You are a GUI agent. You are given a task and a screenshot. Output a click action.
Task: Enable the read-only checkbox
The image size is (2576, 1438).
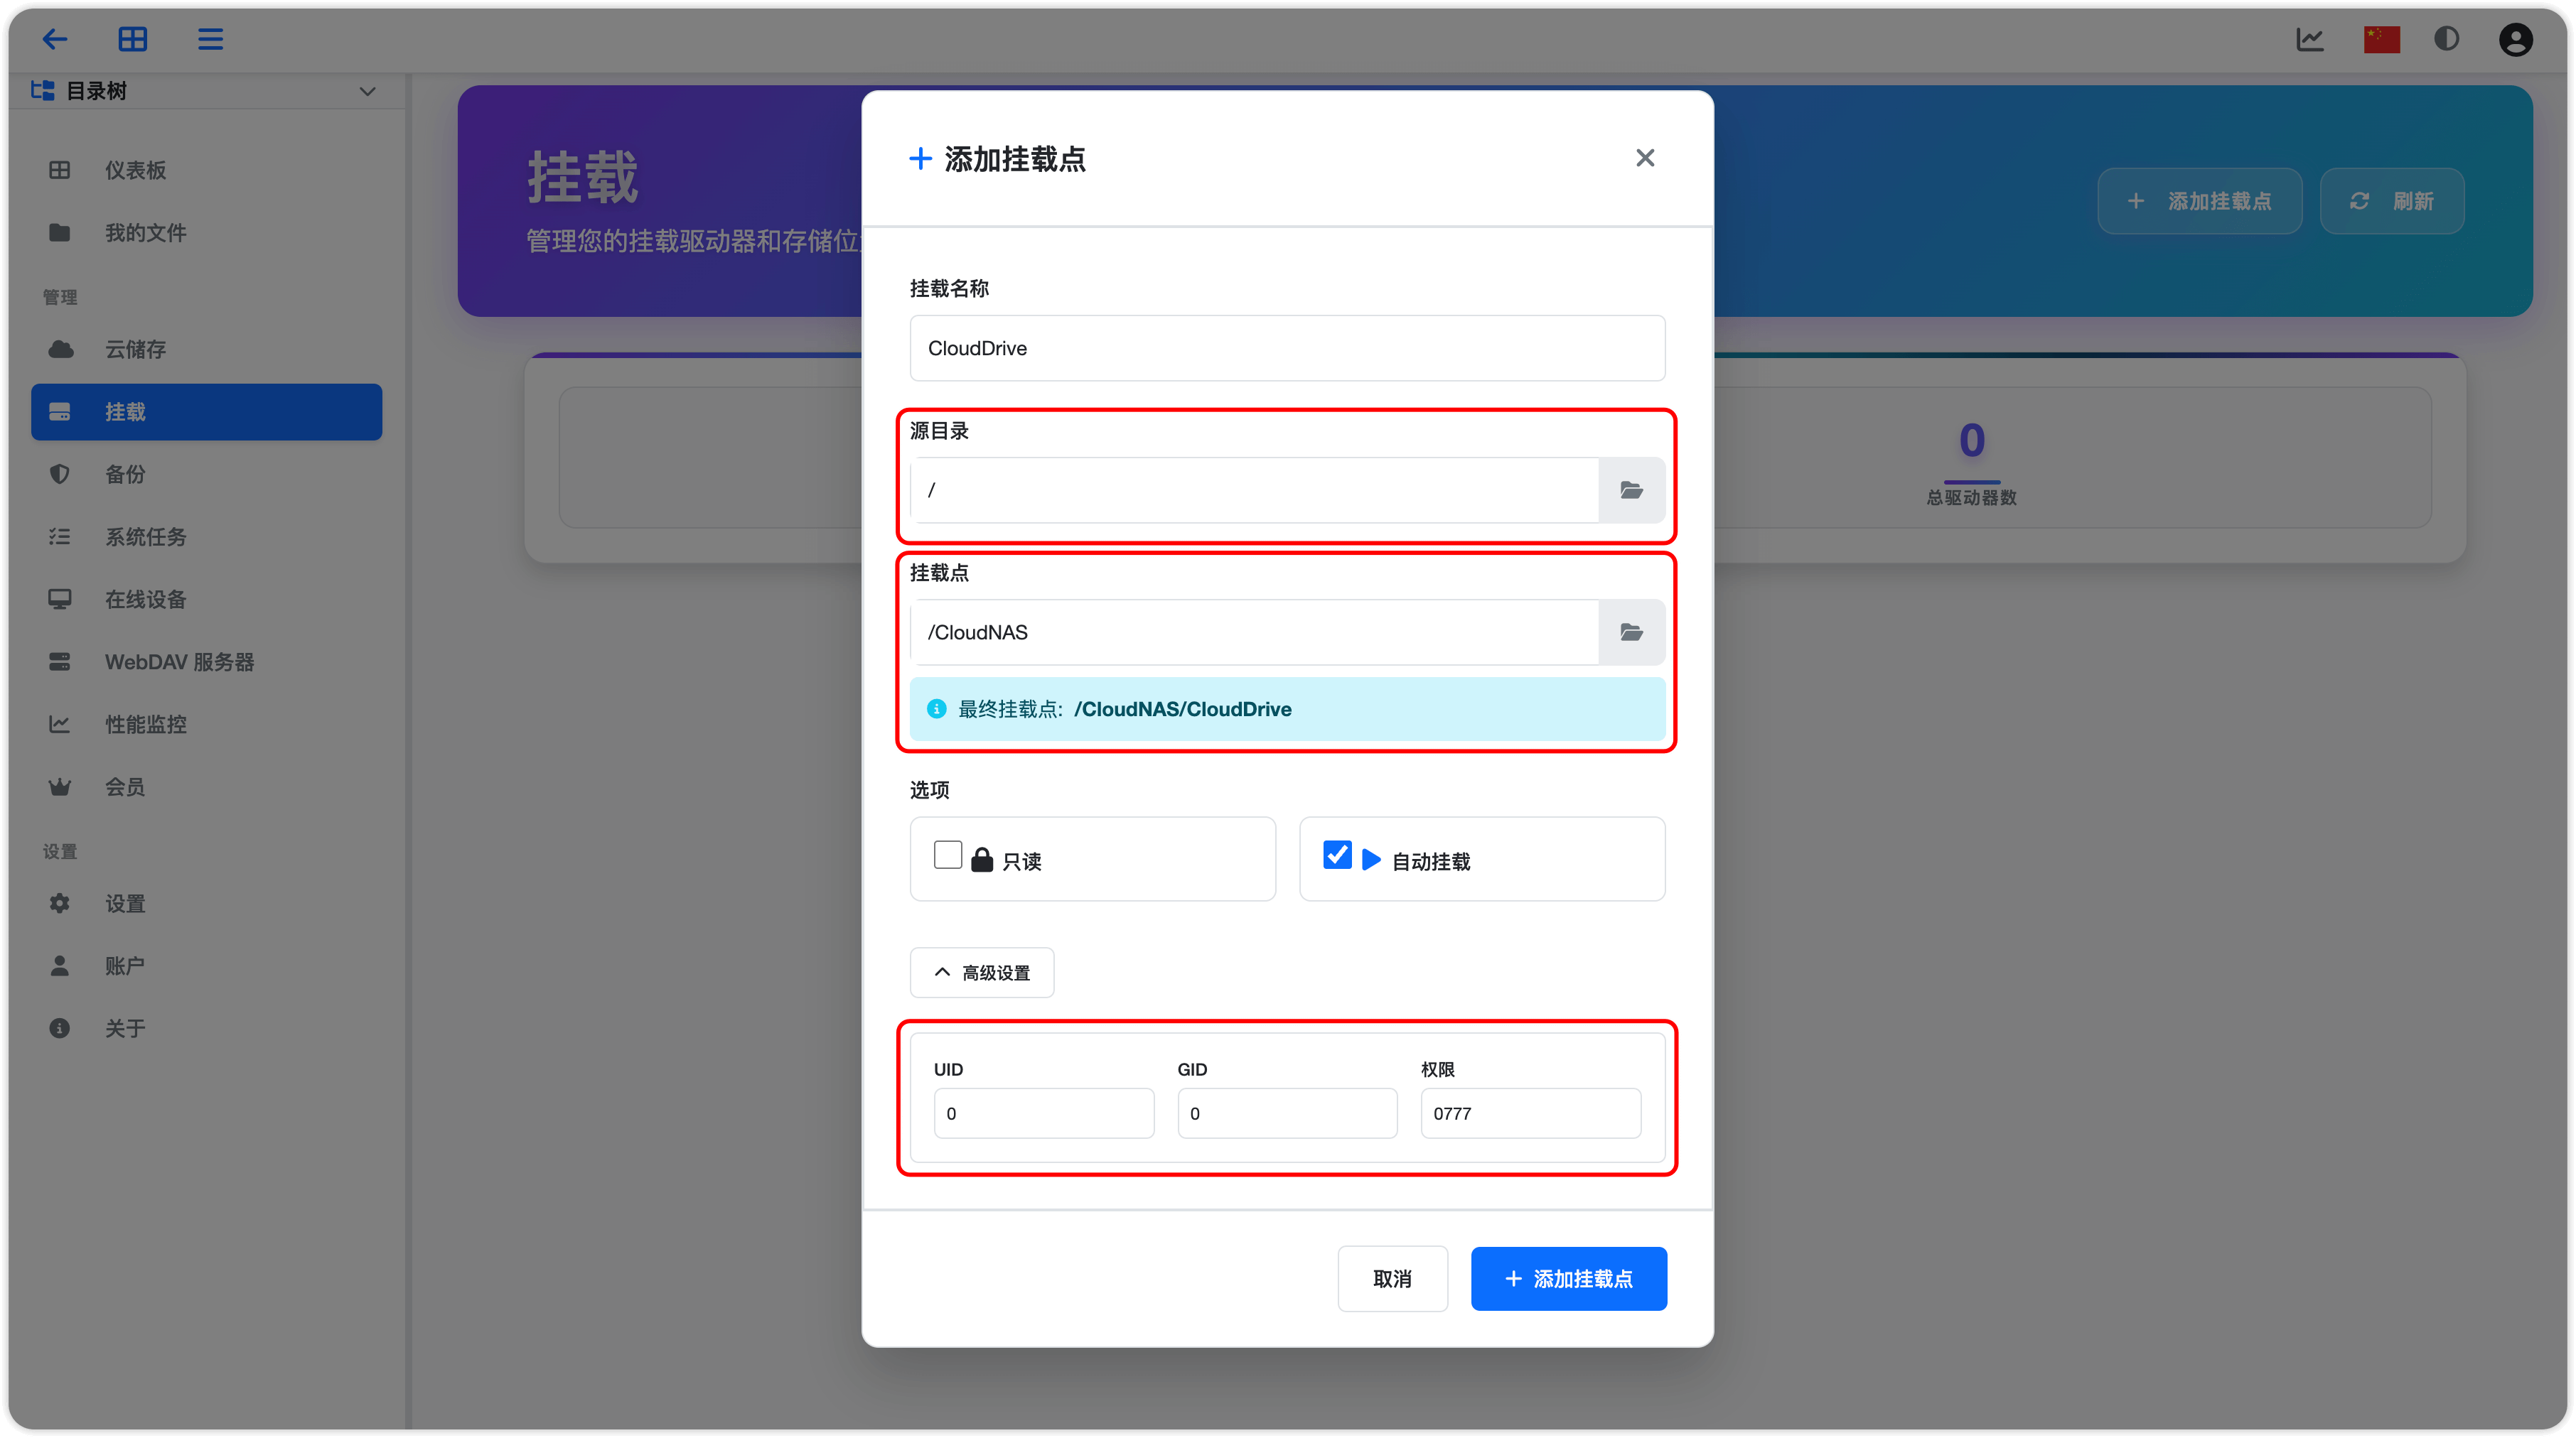pos(947,855)
